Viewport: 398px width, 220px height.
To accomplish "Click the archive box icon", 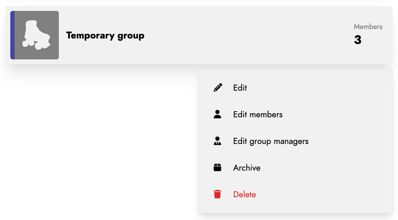I will coord(218,168).
